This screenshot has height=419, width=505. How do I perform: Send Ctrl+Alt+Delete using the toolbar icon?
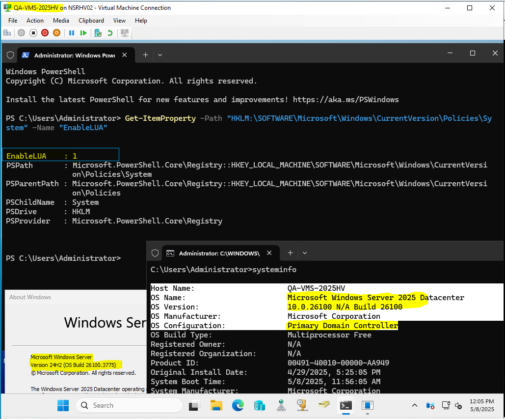(7, 33)
